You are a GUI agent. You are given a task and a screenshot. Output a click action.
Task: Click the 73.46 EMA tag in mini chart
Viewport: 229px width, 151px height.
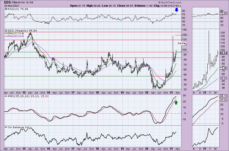(x=223, y=68)
